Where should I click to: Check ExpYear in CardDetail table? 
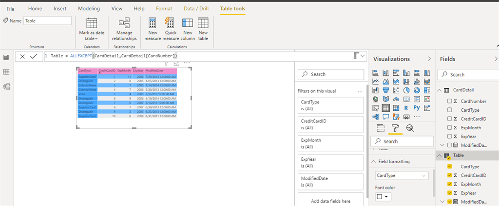[449, 137]
